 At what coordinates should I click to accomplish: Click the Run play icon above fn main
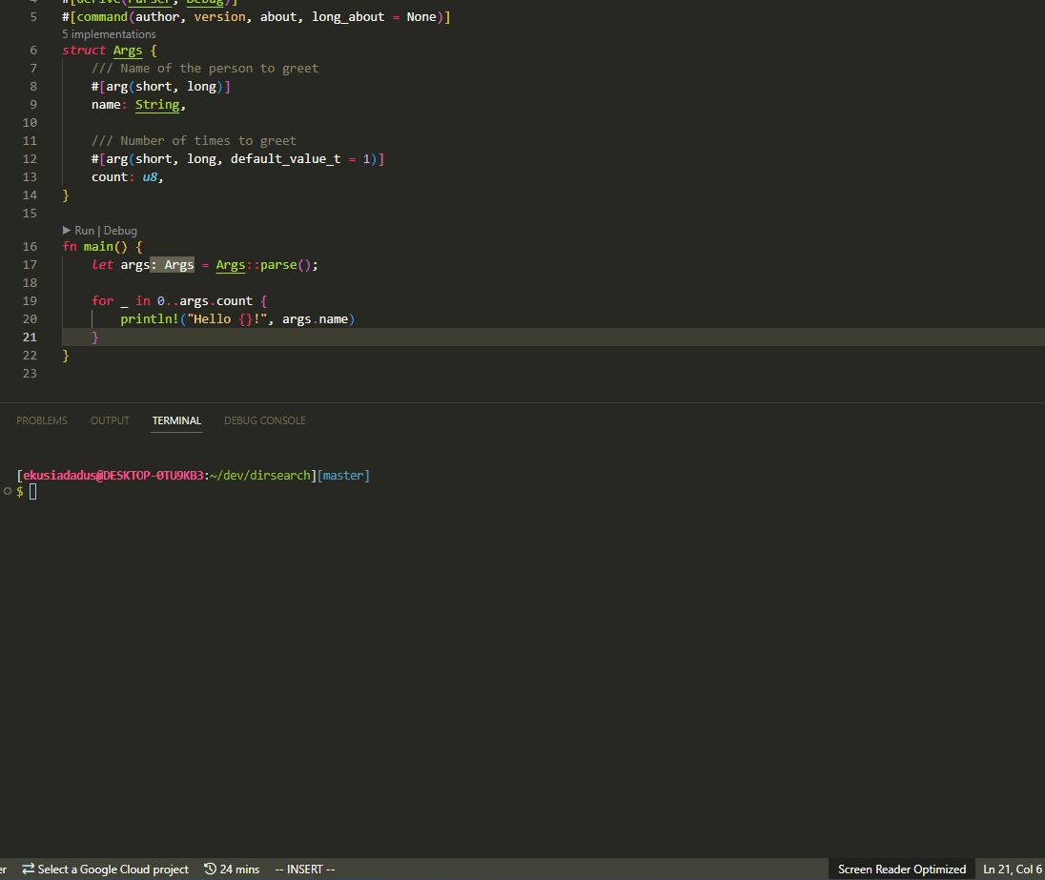coord(69,230)
